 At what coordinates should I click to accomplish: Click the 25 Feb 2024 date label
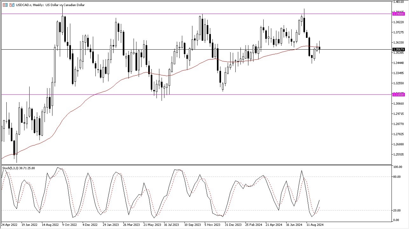[x=253, y=225]
